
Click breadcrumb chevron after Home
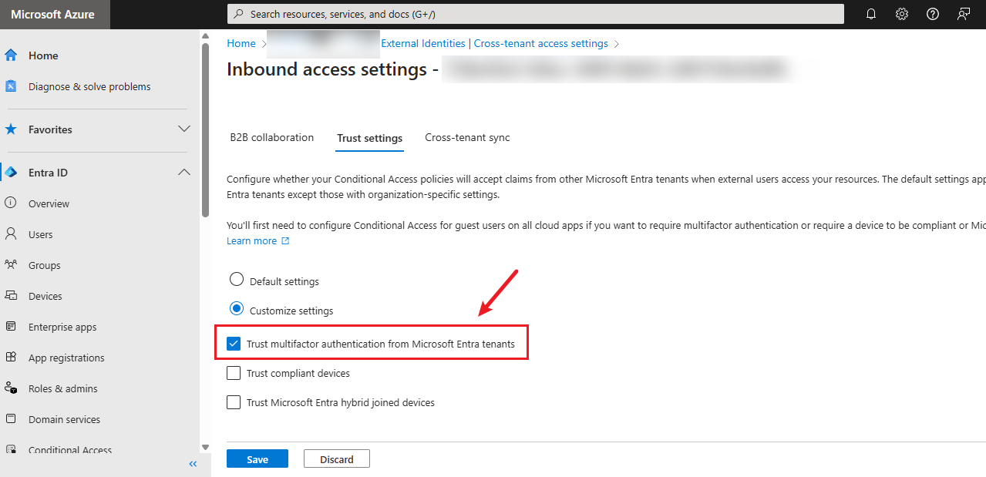263,44
